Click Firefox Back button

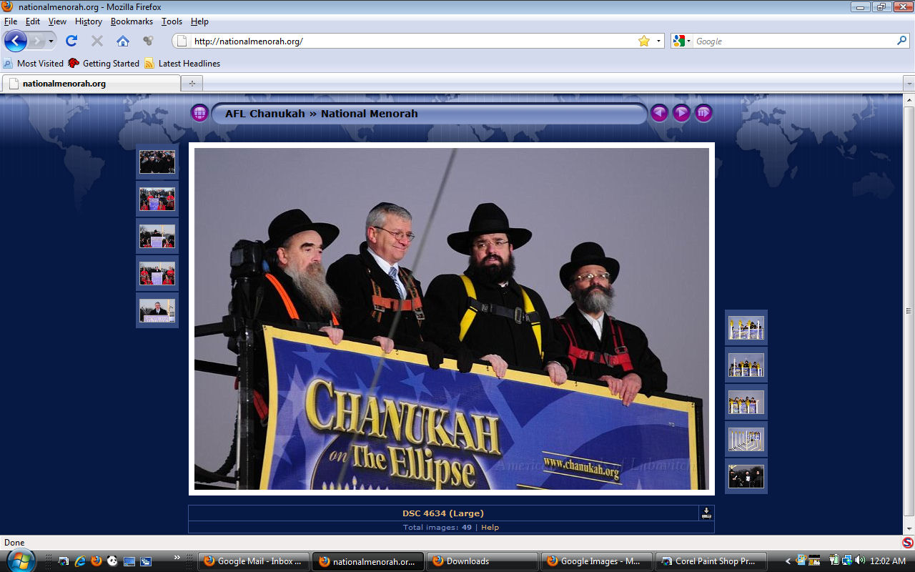click(x=15, y=41)
